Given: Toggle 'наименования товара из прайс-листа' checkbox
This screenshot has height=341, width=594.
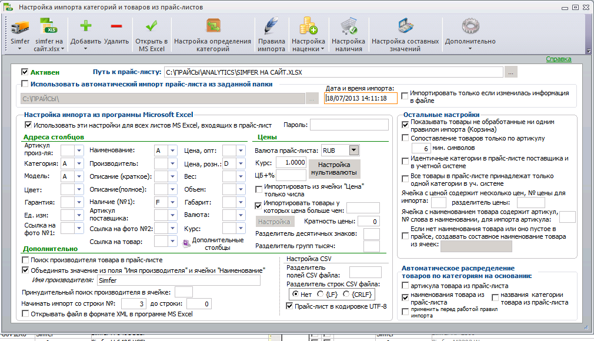Looking at the screenshot, I should tap(405, 298).
